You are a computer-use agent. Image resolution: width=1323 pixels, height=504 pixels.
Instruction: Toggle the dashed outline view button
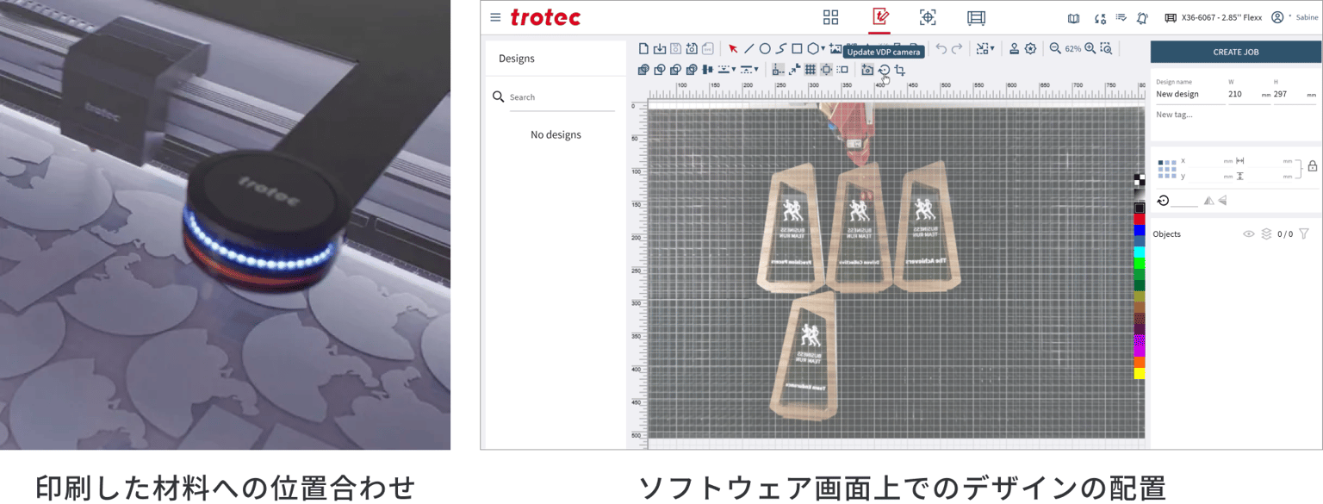tap(843, 70)
